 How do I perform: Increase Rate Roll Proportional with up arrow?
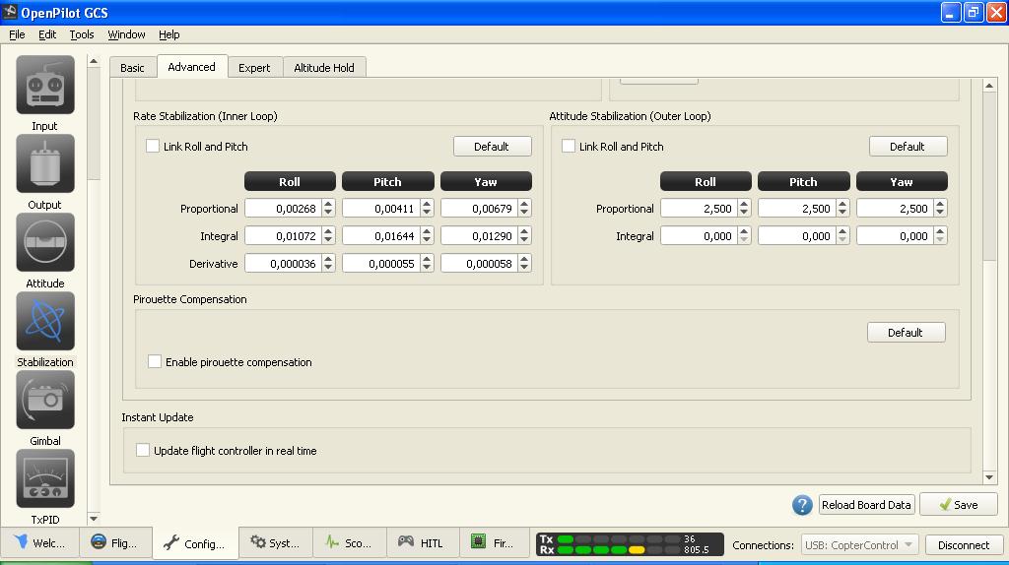[x=328, y=204]
